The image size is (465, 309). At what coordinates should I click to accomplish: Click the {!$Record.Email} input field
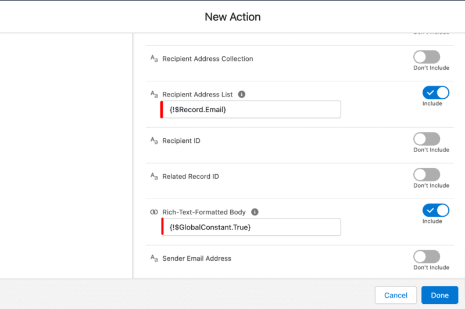pyautogui.click(x=251, y=110)
